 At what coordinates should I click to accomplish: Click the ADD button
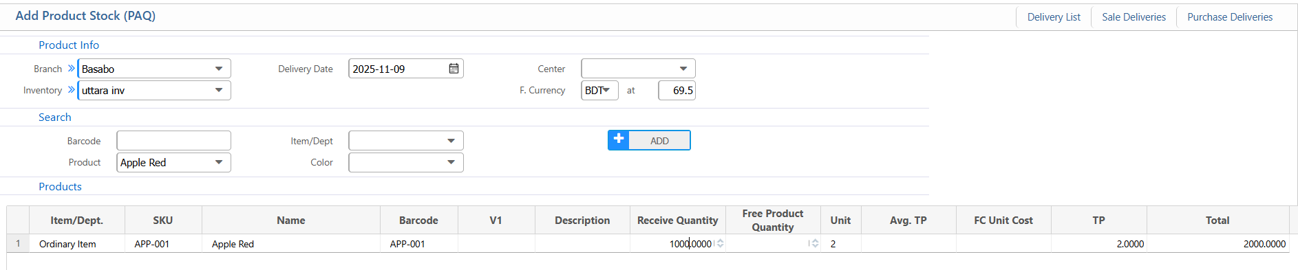point(649,140)
